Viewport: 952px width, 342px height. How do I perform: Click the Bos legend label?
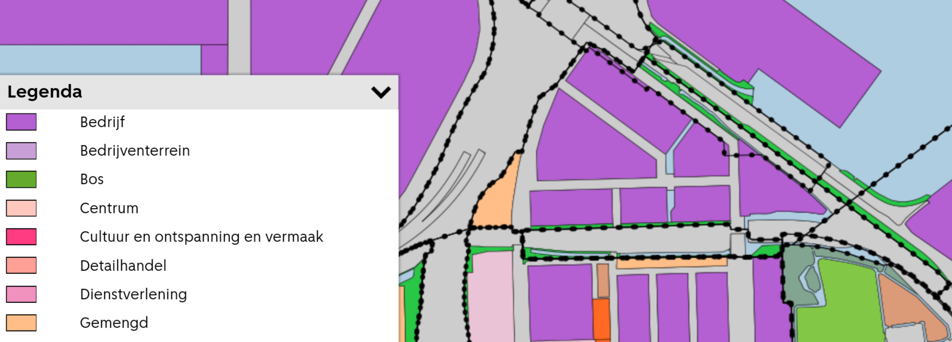pyautogui.click(x=92, y=179)
